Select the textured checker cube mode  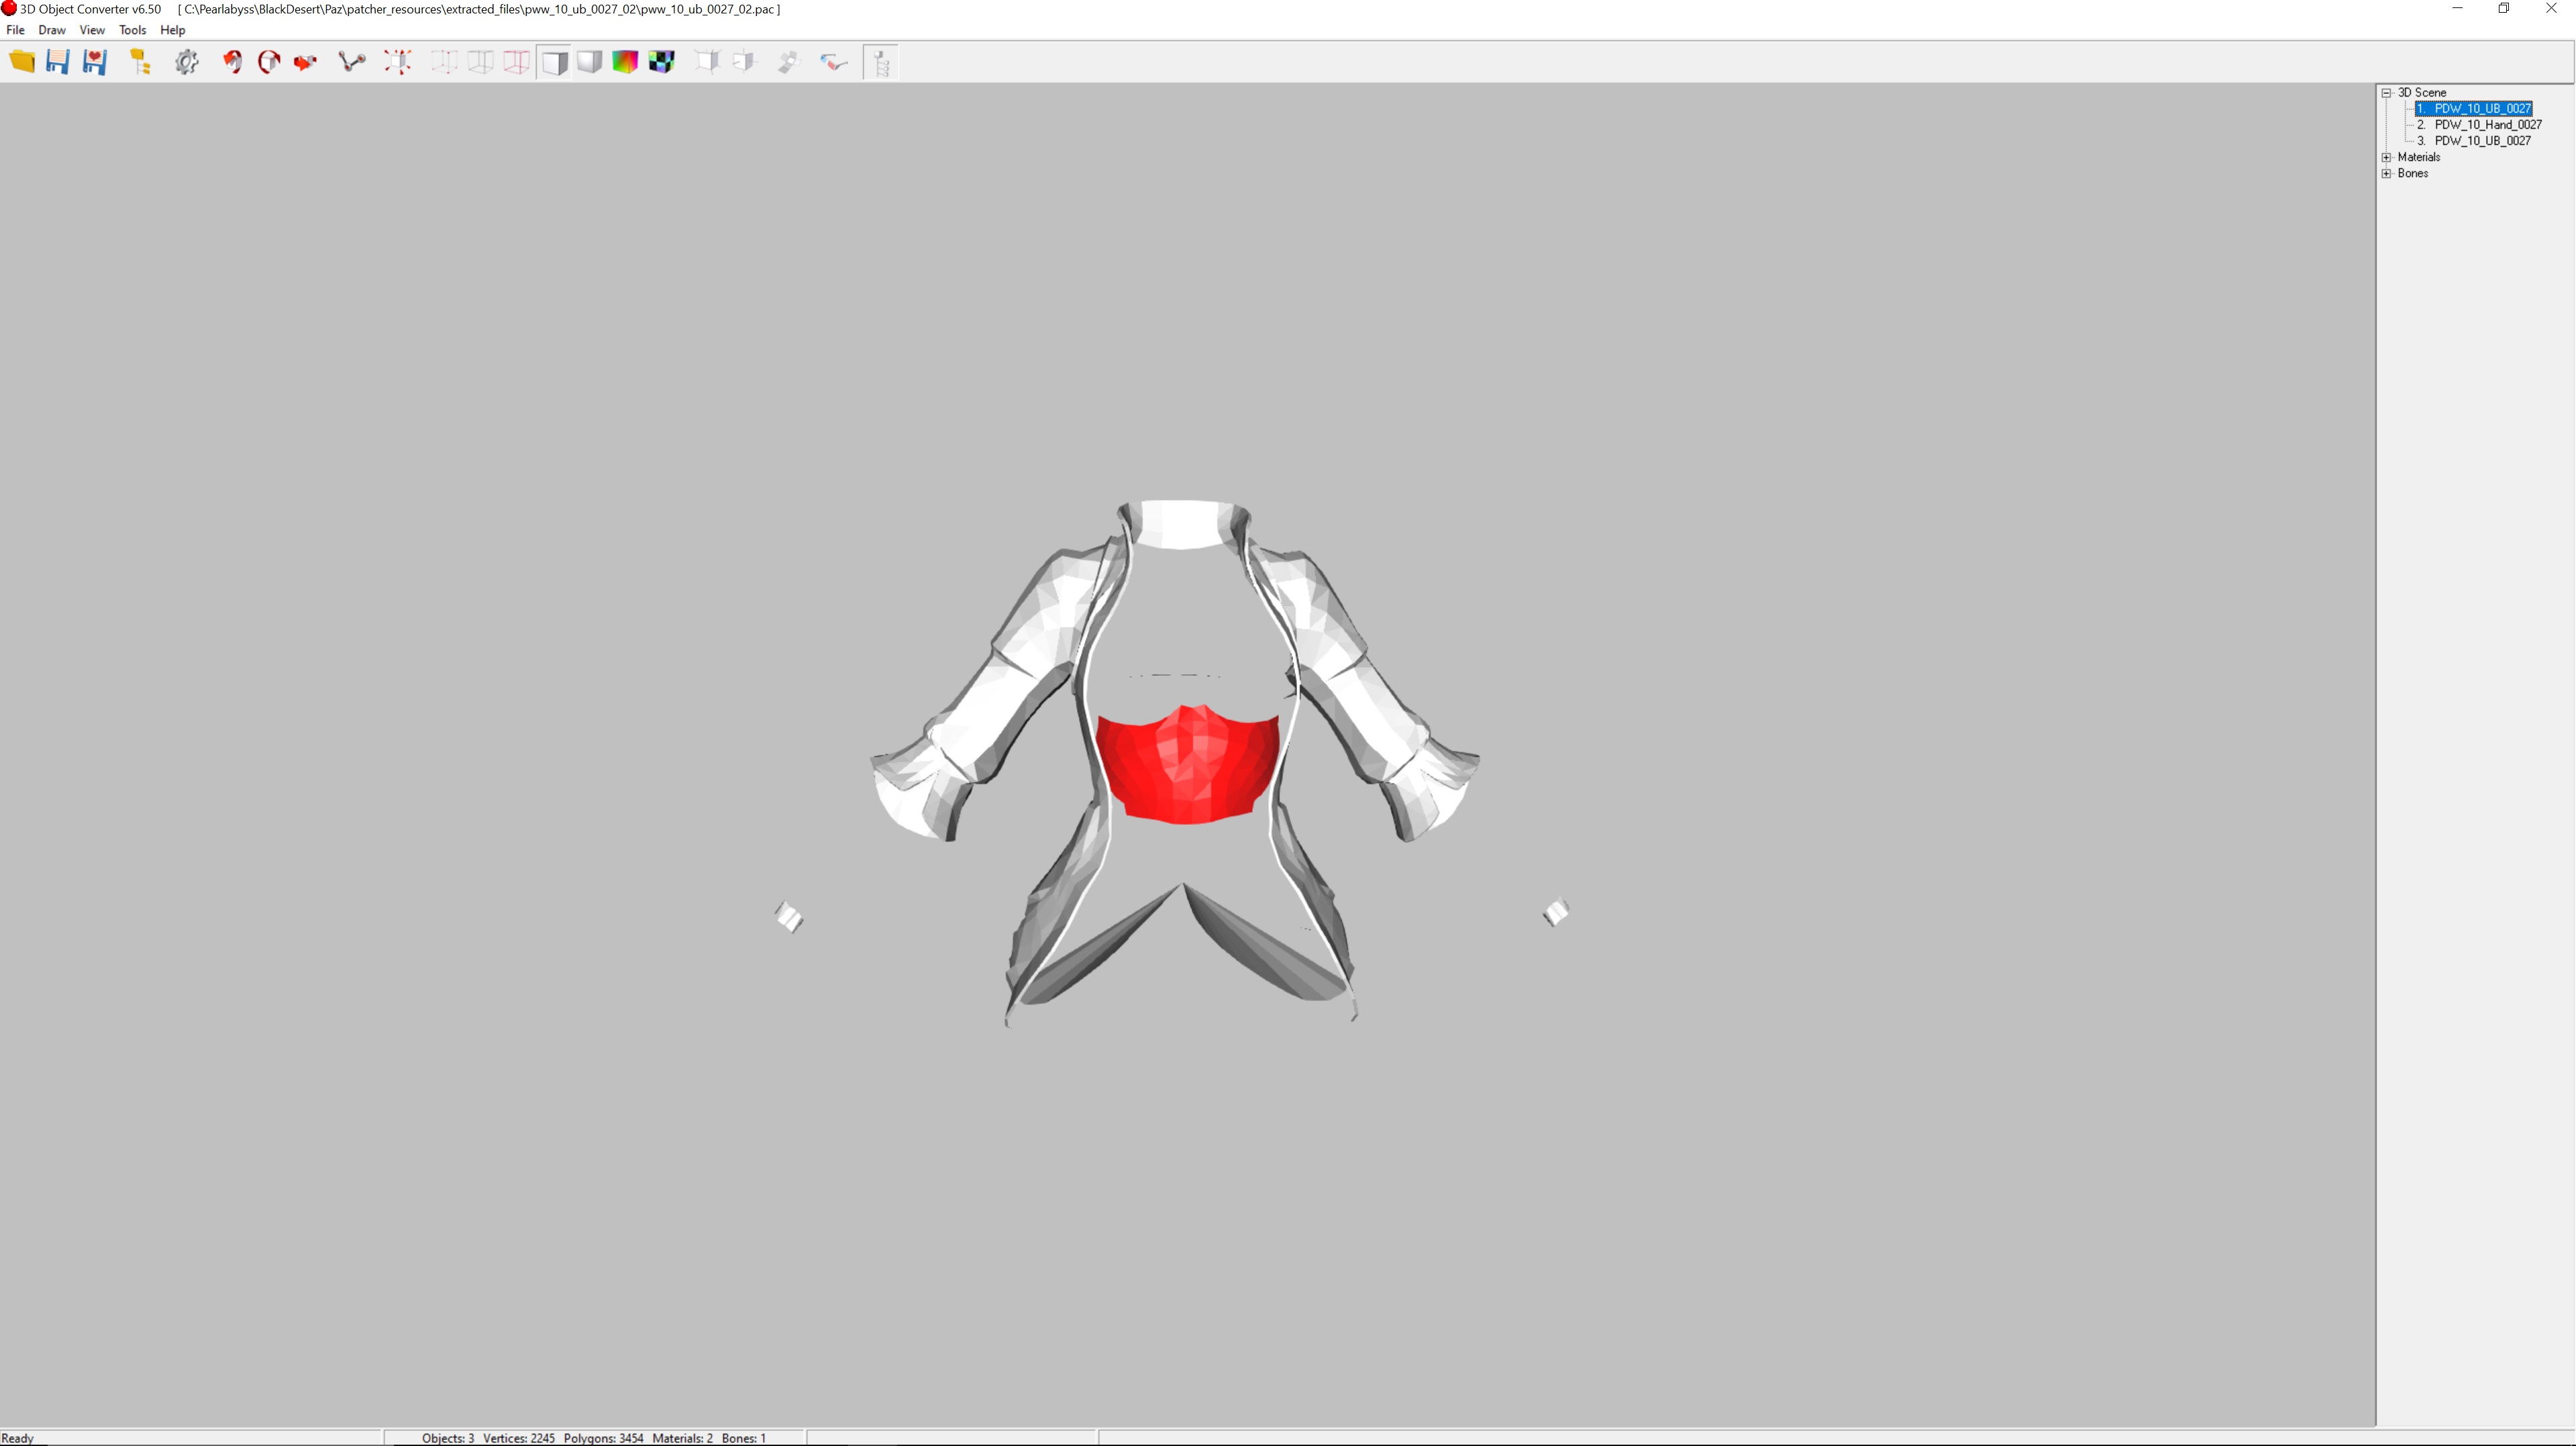pyautogui.click(x=662, y=62)
